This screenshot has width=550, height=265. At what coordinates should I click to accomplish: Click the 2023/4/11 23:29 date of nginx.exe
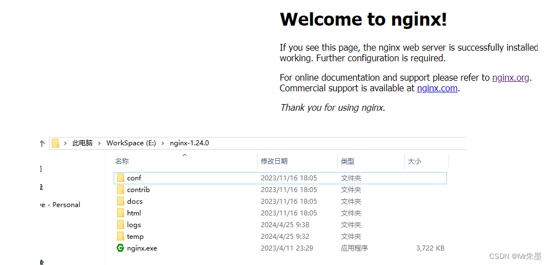287,248
